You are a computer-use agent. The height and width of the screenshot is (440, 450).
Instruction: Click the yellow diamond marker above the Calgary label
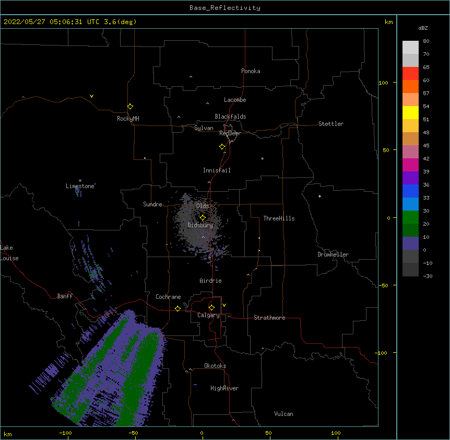click(211, 308)
